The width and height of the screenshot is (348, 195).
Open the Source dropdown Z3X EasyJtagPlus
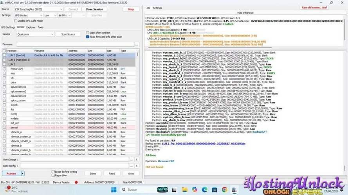pyautogui.click(x=38, y=9)
